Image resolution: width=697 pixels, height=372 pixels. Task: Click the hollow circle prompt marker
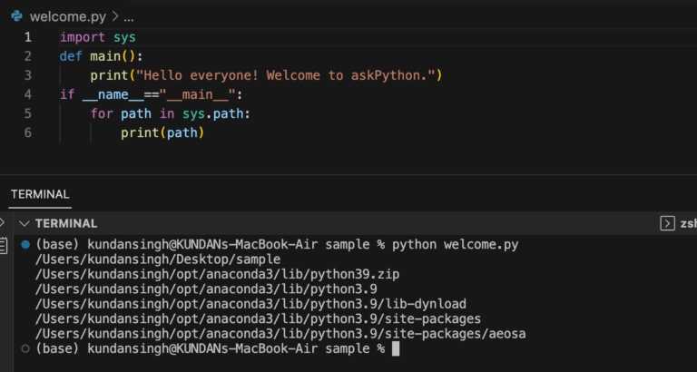pos(25,349)
